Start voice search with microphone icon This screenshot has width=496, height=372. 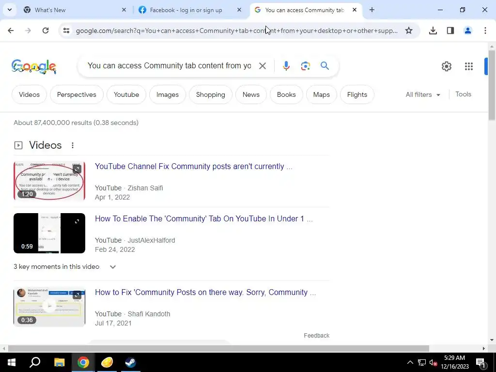[x=286, y=66]
